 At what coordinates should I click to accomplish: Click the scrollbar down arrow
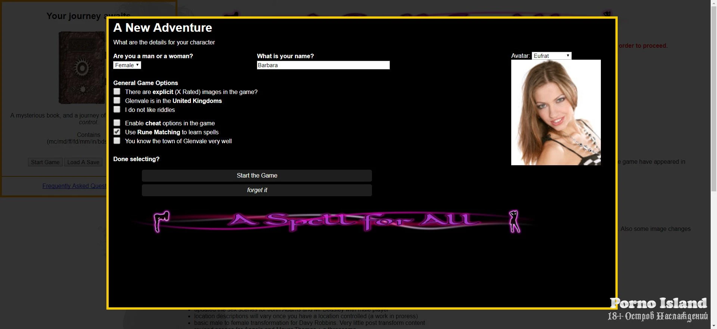(x=714, y=326)
